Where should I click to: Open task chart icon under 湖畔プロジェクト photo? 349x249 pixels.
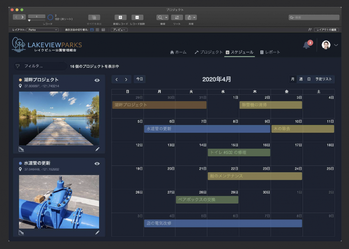(x=21, y=149)
